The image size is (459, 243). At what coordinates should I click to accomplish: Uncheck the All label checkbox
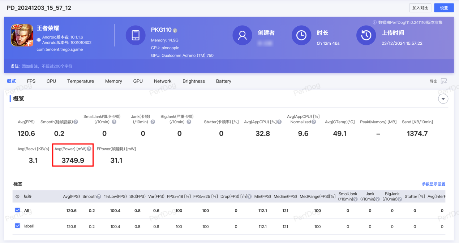pyautogui.click(x=17, y=210)
